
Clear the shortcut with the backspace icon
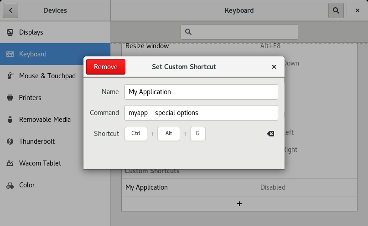[x=270, y=134]
